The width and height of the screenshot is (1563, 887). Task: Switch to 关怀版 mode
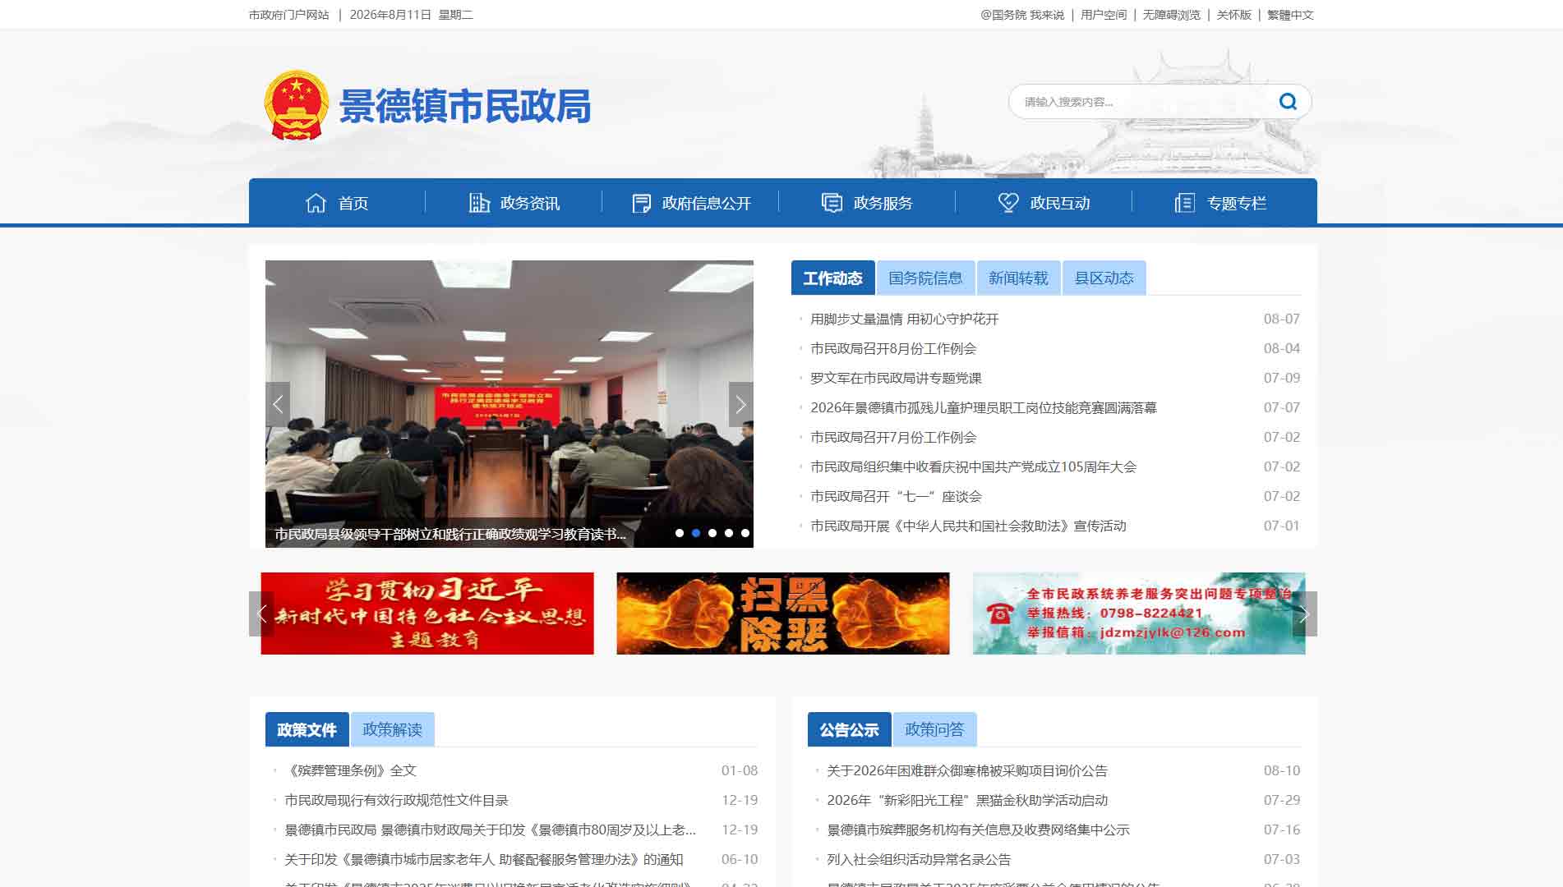(1233, 15)
